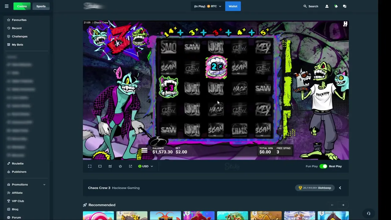Click the CHAOS symbol on the reels
391x220 pixels.
(239, 130)
